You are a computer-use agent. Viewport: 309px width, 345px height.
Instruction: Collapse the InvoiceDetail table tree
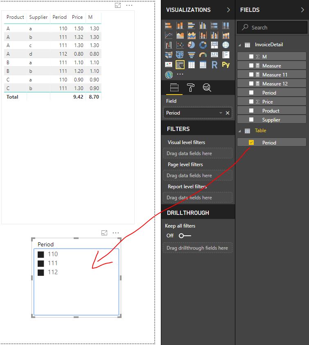click(240, 45)
